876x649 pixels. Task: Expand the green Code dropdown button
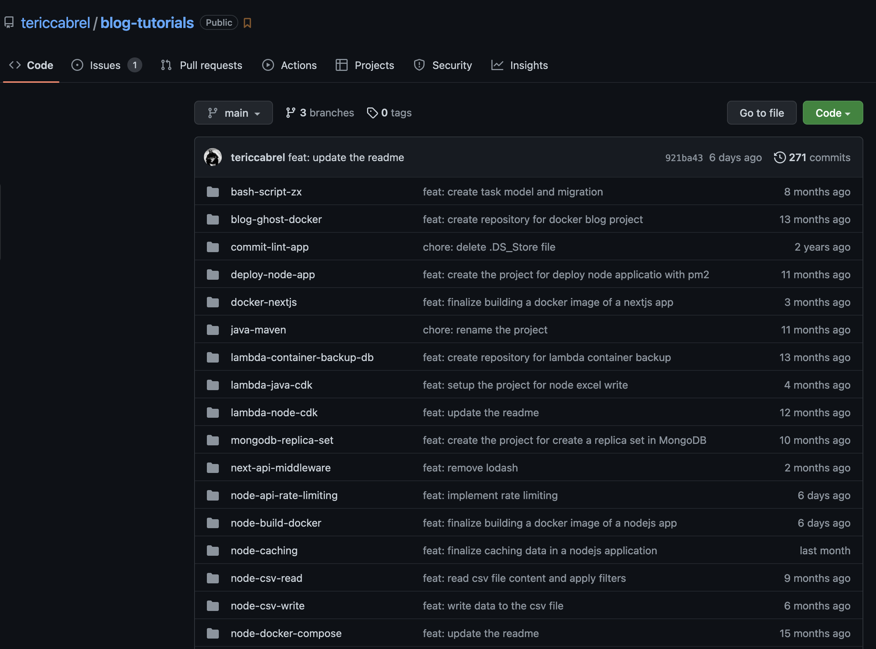tap(833, 113)
